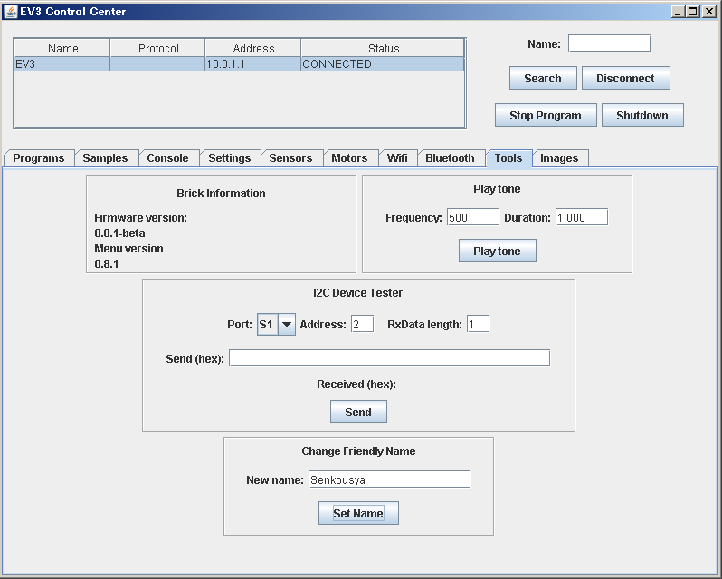Viewport: 722px width, 579px height.
Task: Select the EV3 row name cell
Action: point(62,64)
